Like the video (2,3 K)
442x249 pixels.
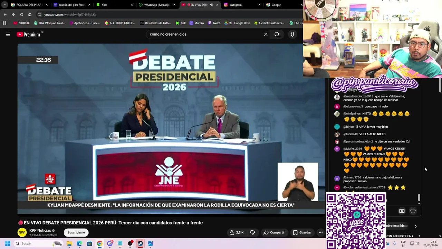coord(237,232)
